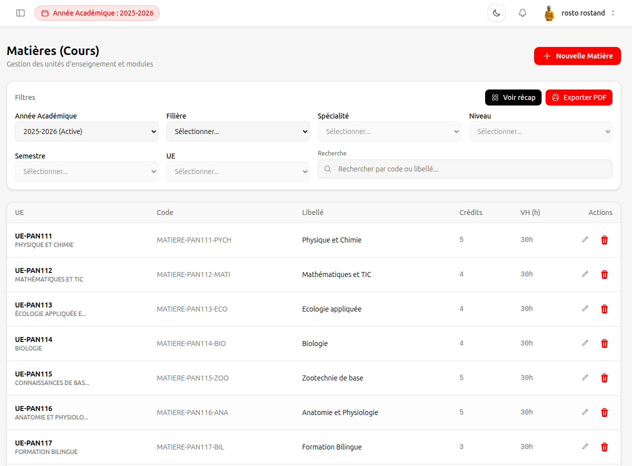Edit the Mathématiques et TIC row
This screenshot has height=466, width=632.
(585, 274)
